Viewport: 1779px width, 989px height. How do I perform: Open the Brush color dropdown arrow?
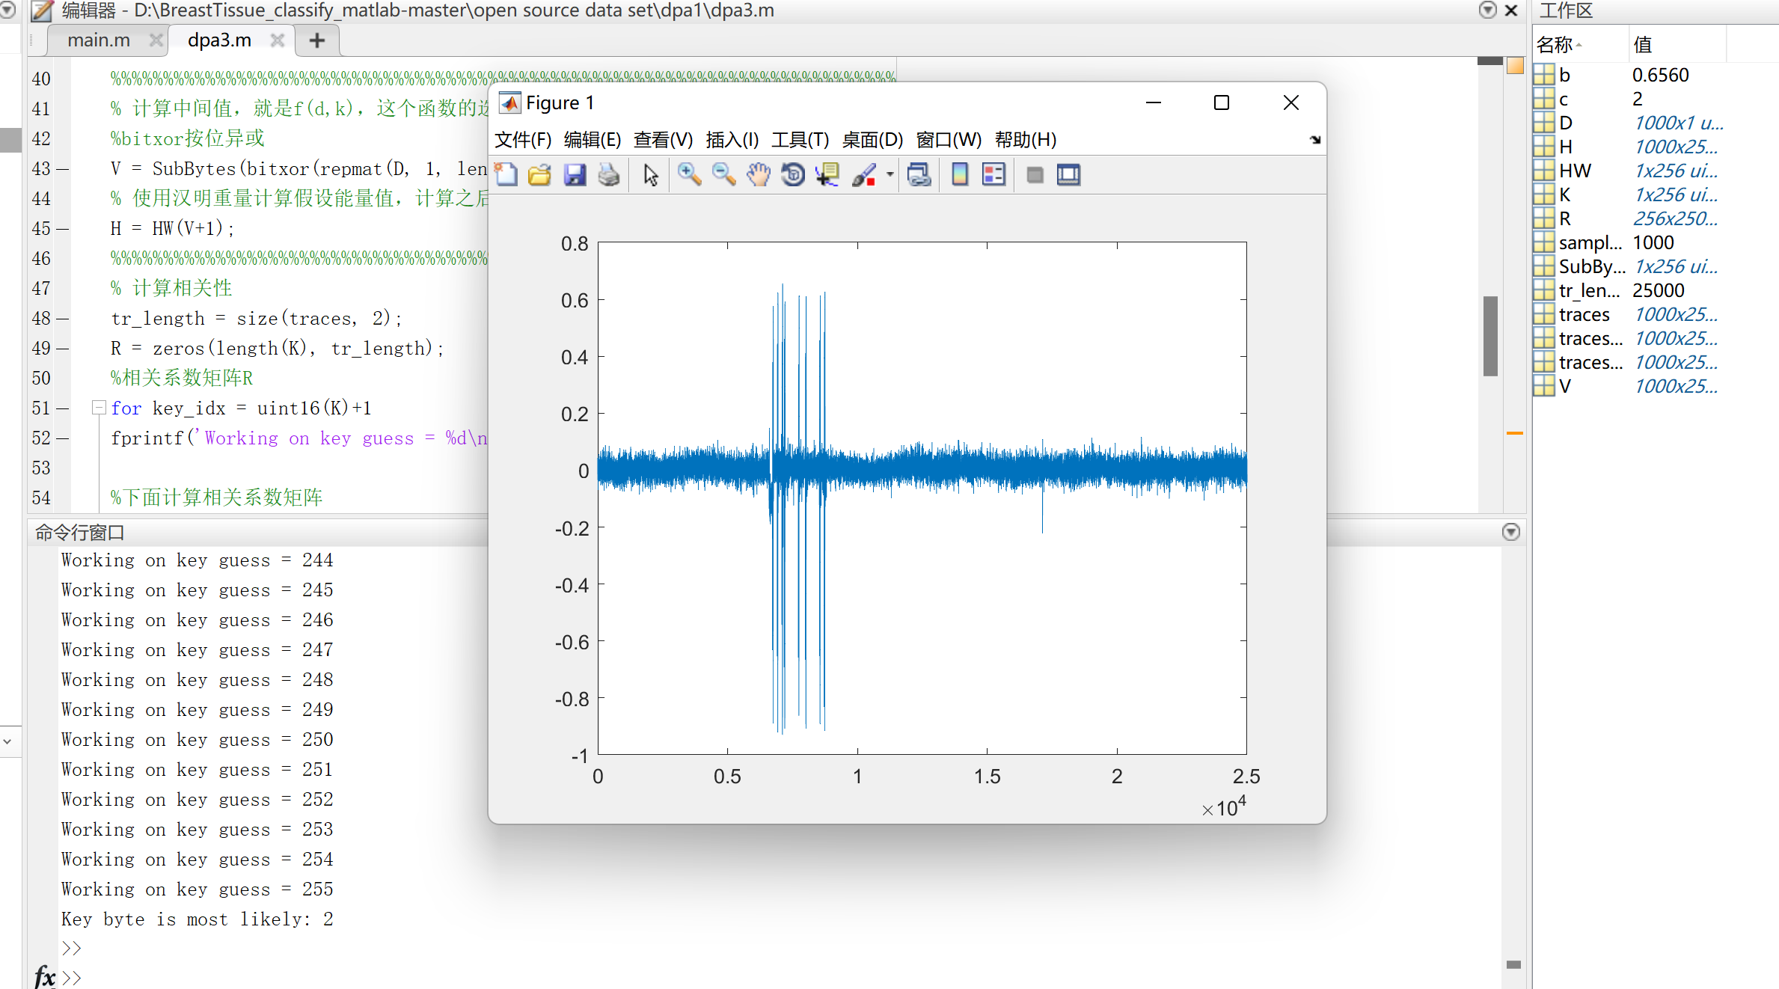tap(890, 175)
